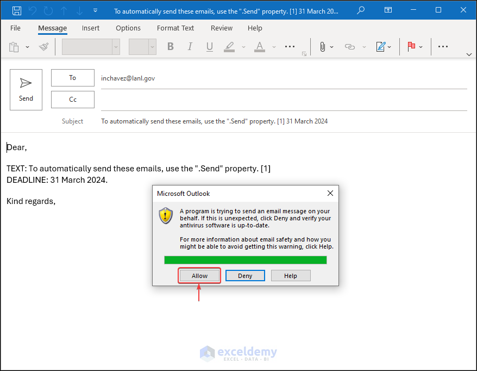This screenshot has width=477, height=371.
Task: Open the Options tab
Action: pyautogui.click(x=128, y=28)
